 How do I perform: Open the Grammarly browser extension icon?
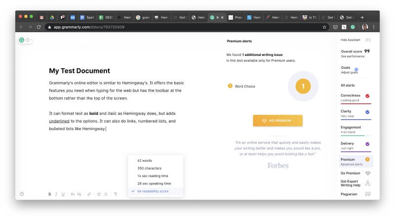tap(353, 27)
